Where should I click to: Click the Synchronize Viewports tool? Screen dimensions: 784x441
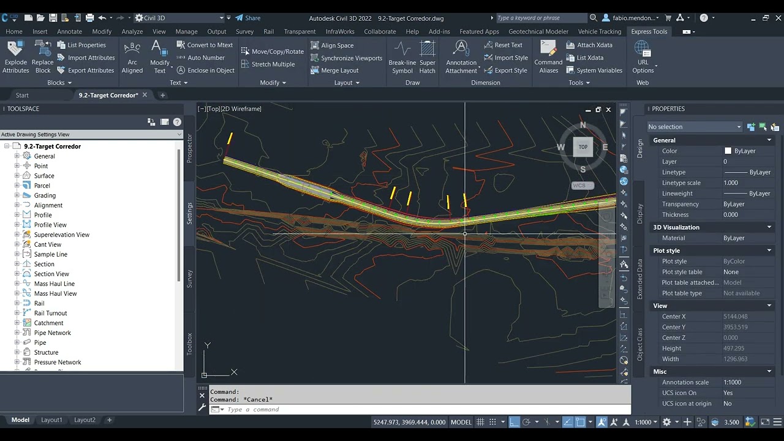click(346, 58)
